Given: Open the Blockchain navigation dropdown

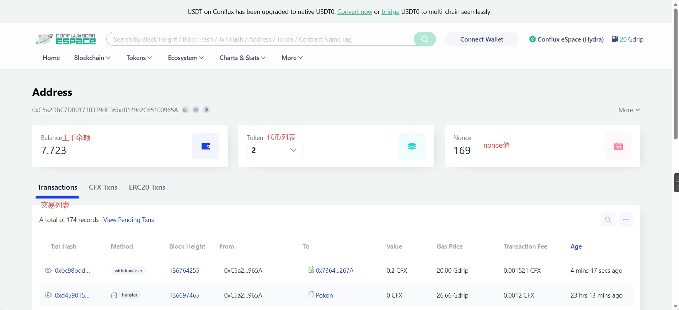Looking at the screenshot, I should tap(92, 58).
